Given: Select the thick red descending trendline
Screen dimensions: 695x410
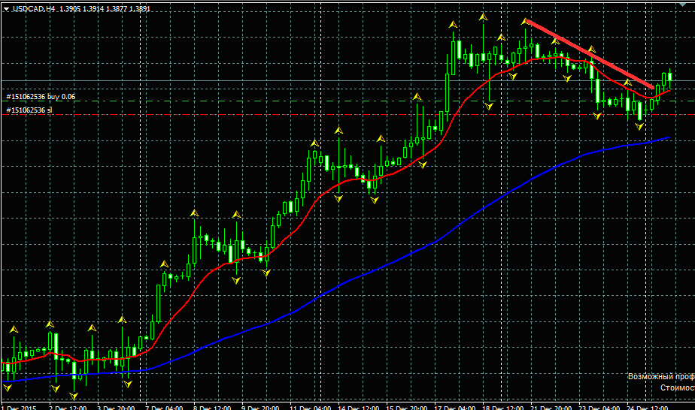Looking at the screenshot, I should pos(590,53).
